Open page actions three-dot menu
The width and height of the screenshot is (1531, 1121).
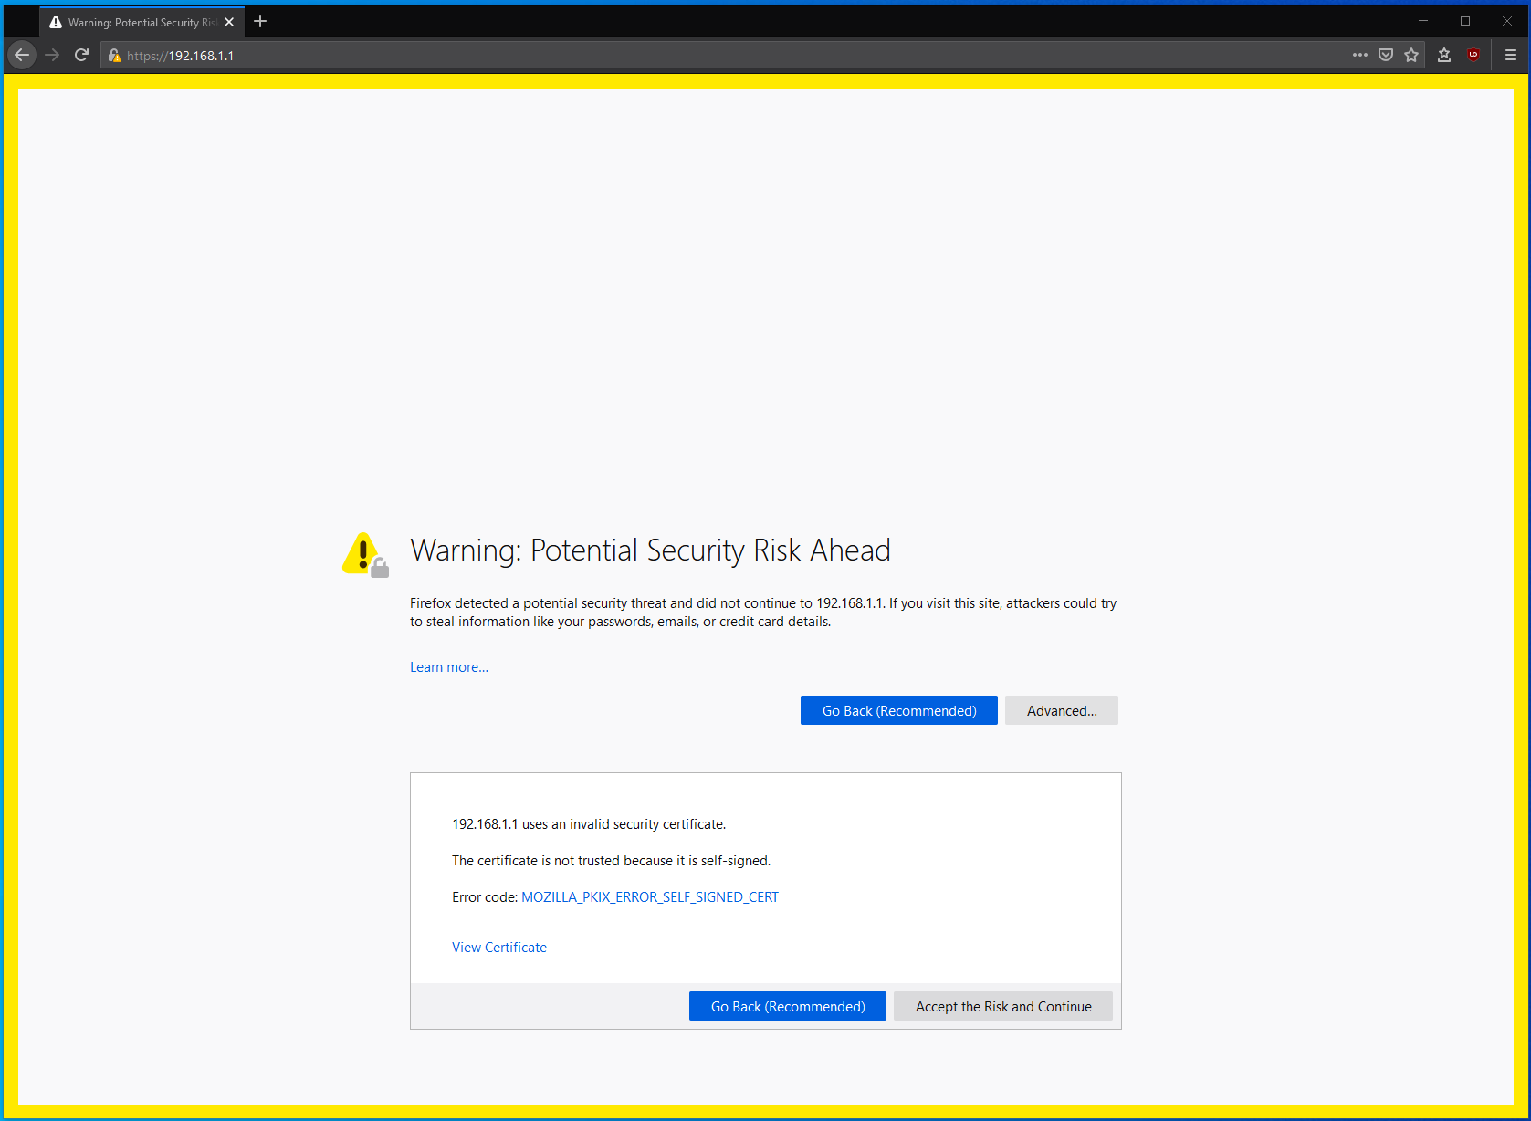tap(1359, 55)
